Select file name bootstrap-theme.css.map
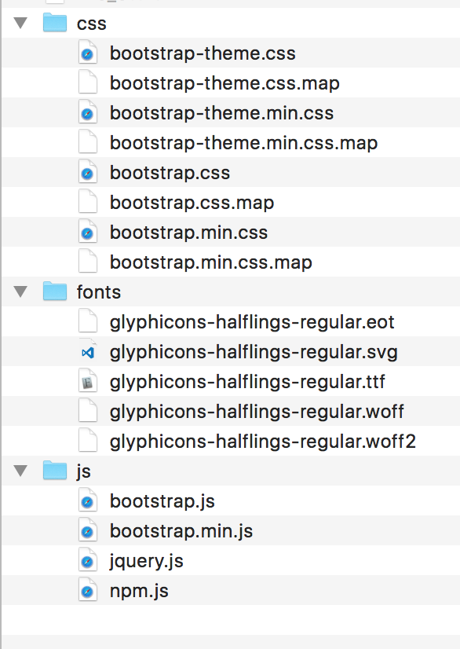Screen dimensions: 460x649 coord(225,83)
